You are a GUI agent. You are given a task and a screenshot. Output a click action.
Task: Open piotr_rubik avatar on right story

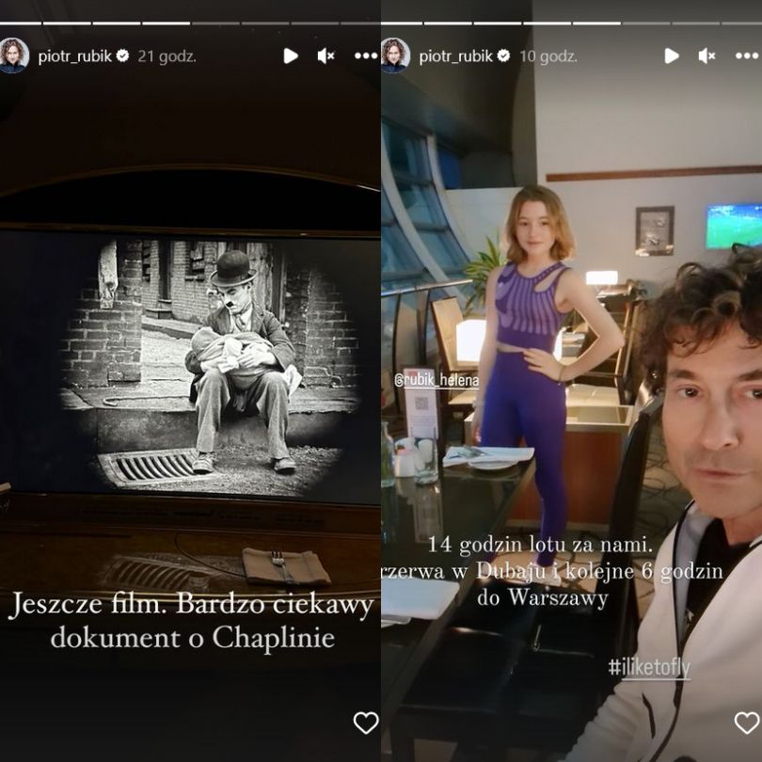pyautogui.click(x=395, y=56)
